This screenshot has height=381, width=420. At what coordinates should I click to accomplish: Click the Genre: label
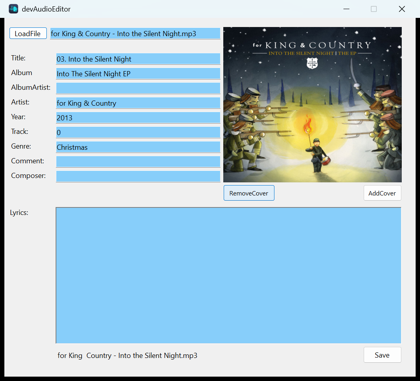[21, 146]
